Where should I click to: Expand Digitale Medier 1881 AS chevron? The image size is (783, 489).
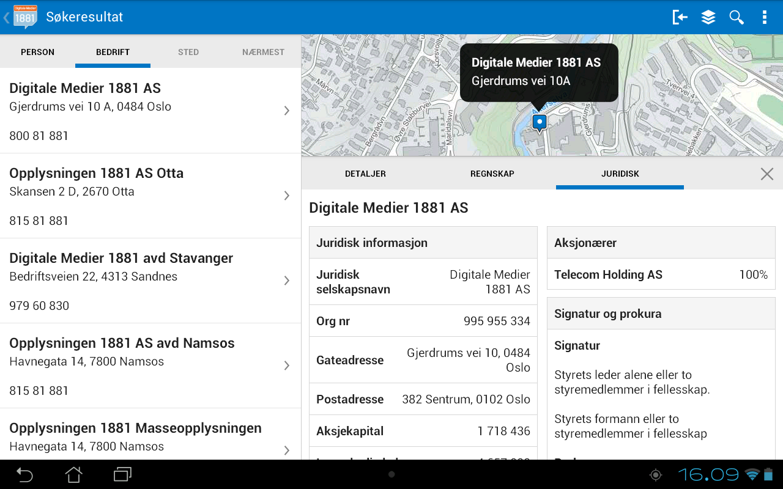pos(286,111)
